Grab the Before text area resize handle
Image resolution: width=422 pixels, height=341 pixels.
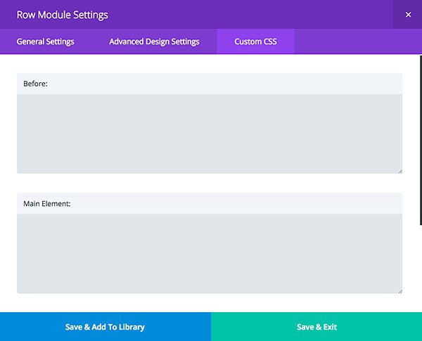[x=399, y=171]
